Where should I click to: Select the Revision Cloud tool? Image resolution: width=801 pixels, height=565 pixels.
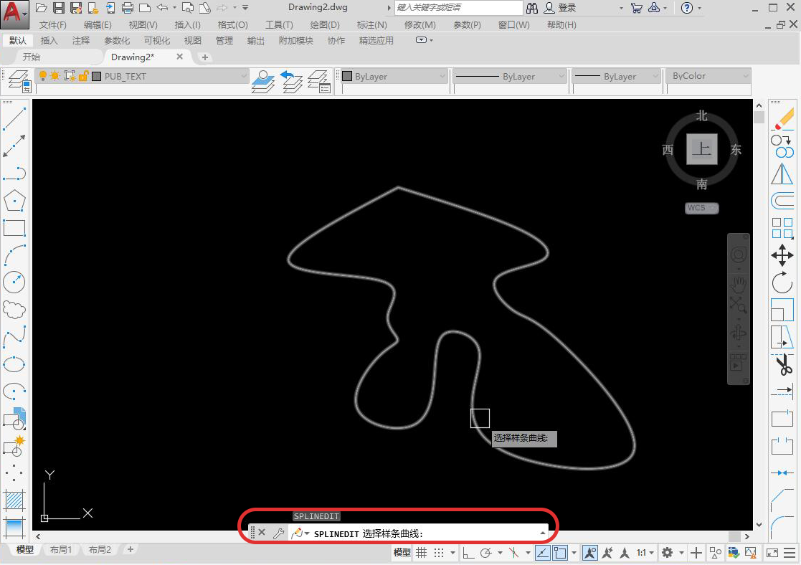pos(14,310)
